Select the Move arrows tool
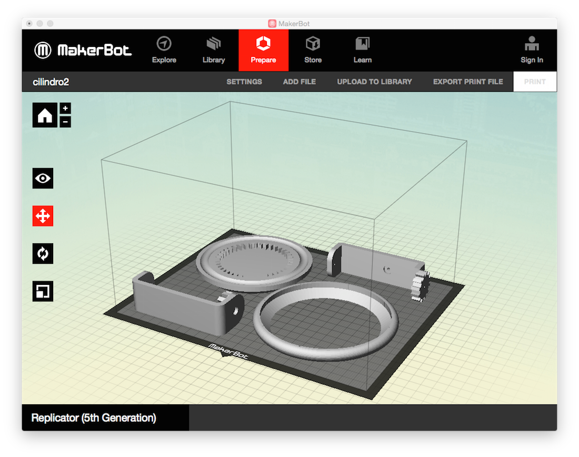 click(x=43, y=216)
